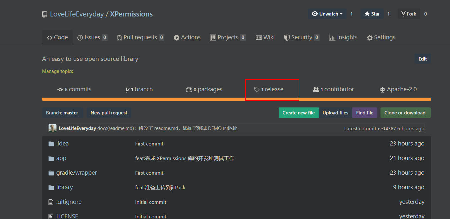Screen dimensions: 450x219
Task: Click the Pull requests icon in tab bar
Action: [x=119, y=38]
